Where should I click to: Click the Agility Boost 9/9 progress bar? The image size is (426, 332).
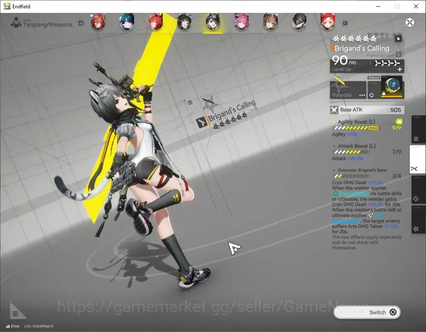click(x=356, y=128)
